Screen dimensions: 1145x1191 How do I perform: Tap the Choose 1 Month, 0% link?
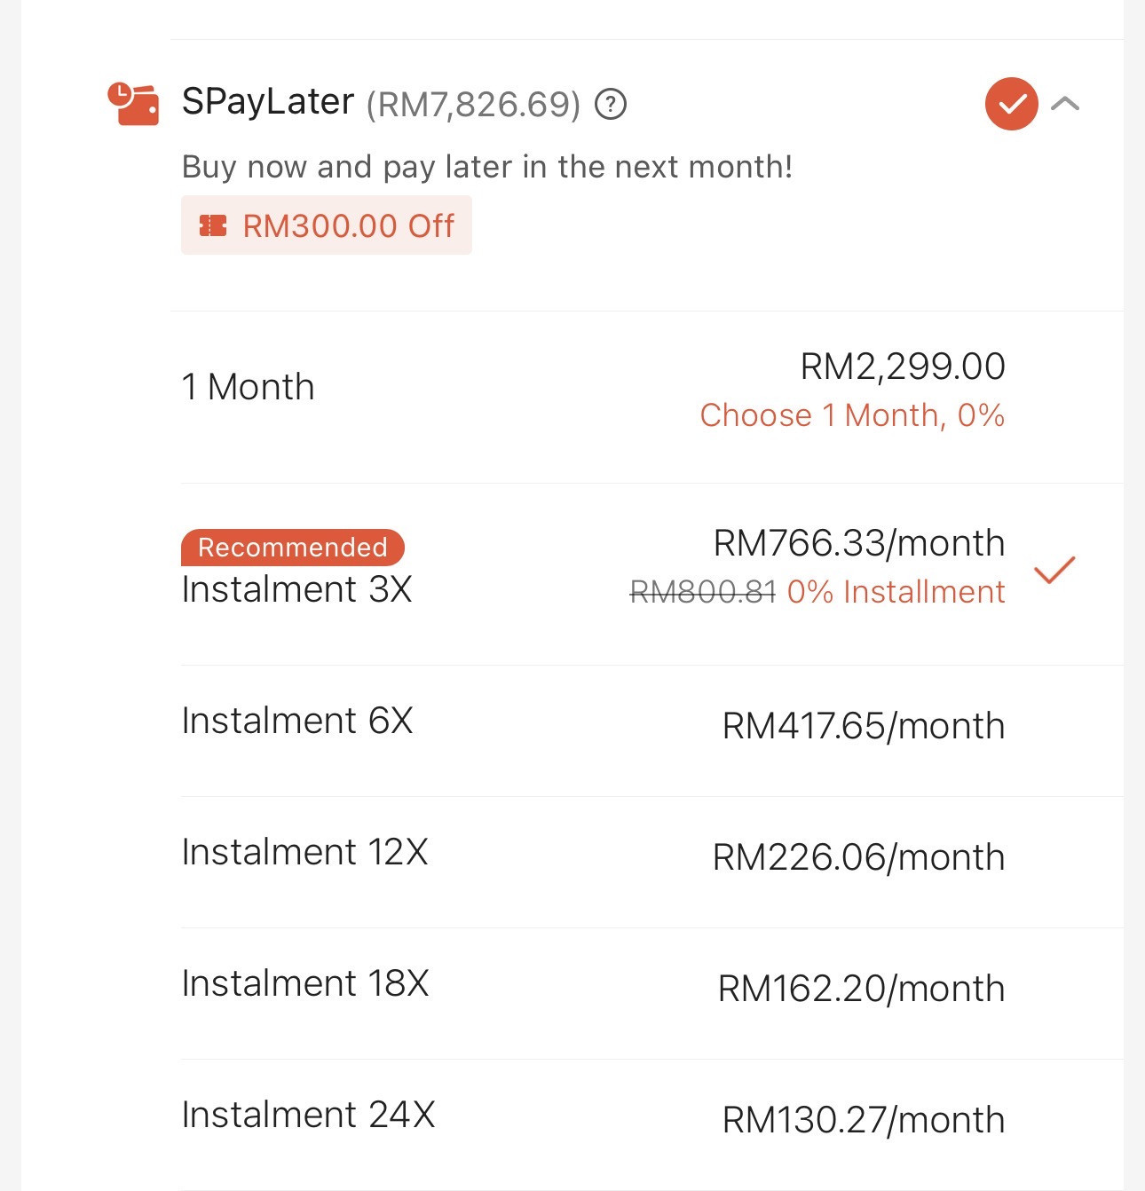(852, 415)
